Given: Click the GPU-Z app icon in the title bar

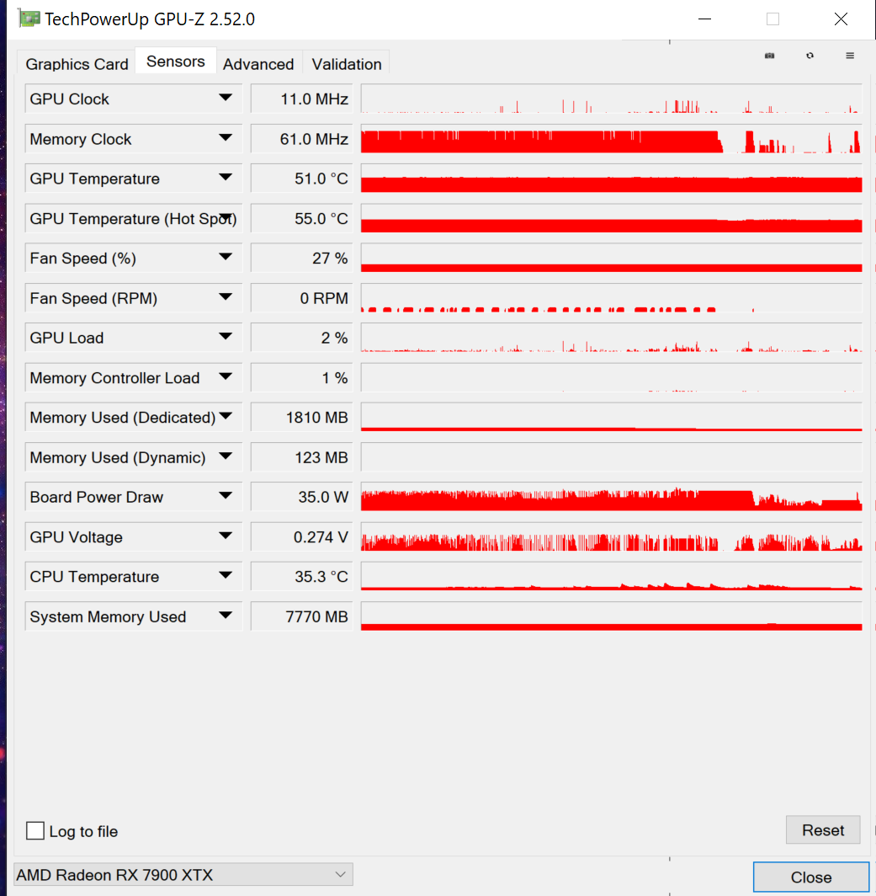Looking at the screenshot, I should (29, 19).
